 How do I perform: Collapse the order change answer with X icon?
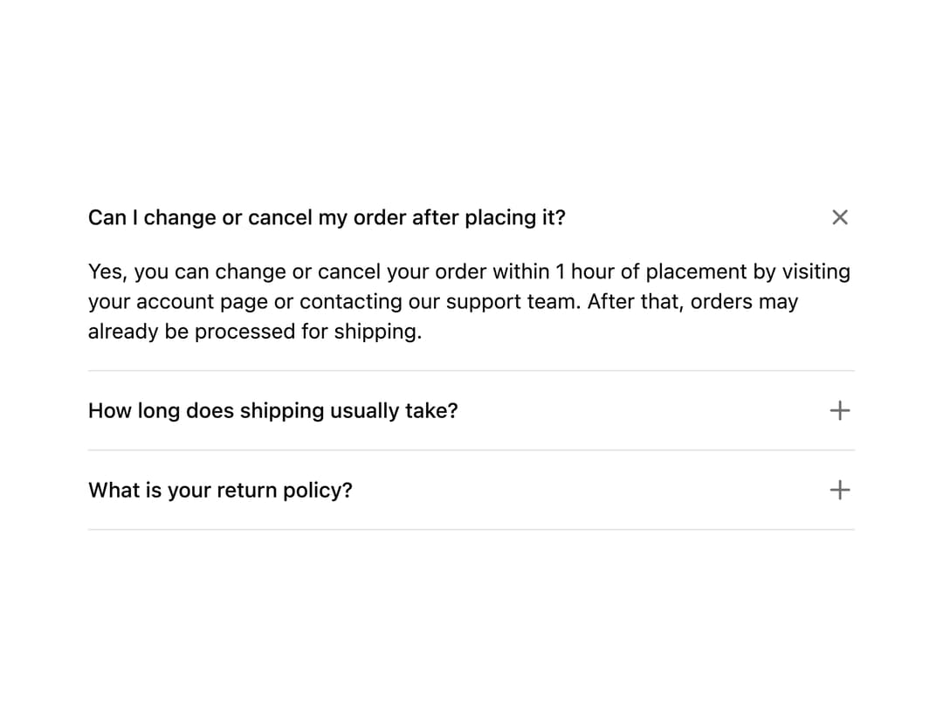pyautogui.click(x=840, y=217)
